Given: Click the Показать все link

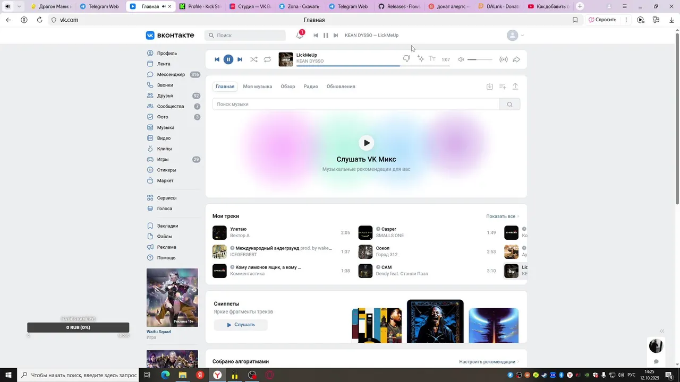Looking at the screenshot, I should 503,216.
